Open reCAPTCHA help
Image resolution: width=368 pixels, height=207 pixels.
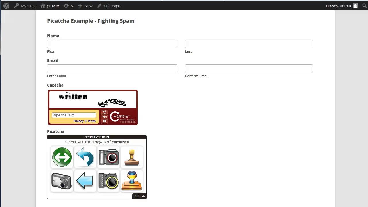105,121
